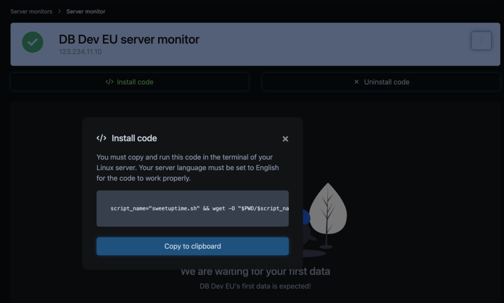Viewport: 504px width, 303px height.
Task: Click the Copy to clipboard button
Action: (x=192, y=246)
